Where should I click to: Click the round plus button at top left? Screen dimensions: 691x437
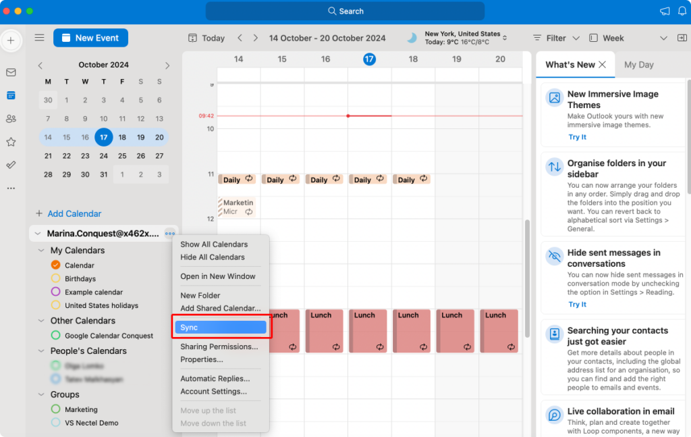tap(11, 41)
